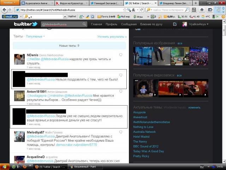Show the Новые твиты: 9 bar
This screenshot has width=226, height=170.
tap(69, 46)
